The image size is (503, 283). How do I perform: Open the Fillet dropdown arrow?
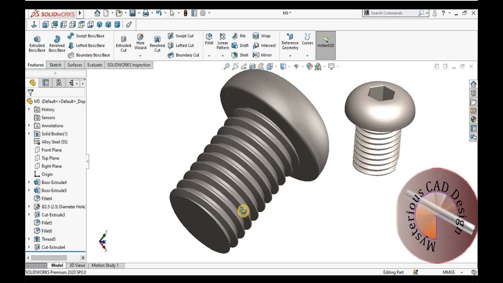click(x=209, y=56)
